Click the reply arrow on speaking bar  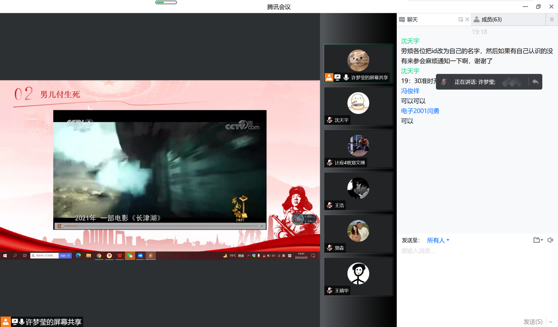tap(535, 82)
